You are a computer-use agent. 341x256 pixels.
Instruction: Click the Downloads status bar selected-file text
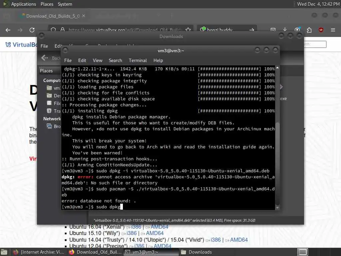tap(174, 220)
